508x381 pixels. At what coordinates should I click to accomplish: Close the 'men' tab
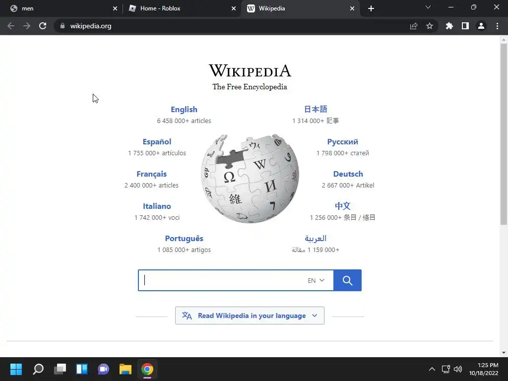click(x=115, y=8)
